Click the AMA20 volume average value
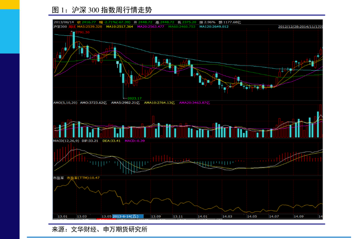Viewport: 362px width, 239px height. pos(195,102)
